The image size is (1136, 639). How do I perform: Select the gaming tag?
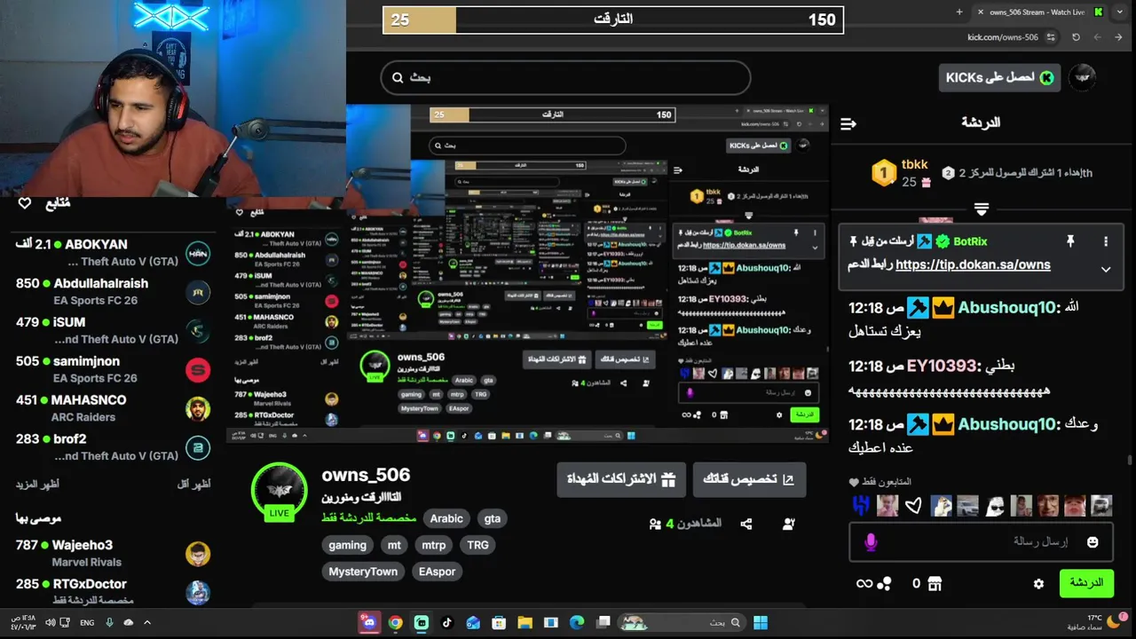click(x=347, y=545)
